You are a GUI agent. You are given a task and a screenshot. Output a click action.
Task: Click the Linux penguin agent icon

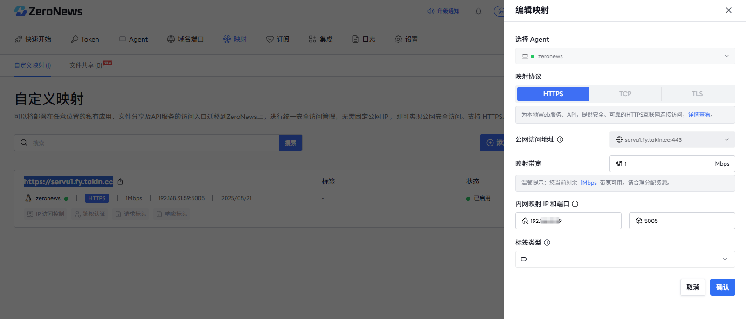(28, 198)
